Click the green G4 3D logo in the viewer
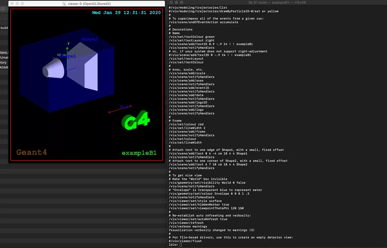Image resolution: width=387 pixels, height=248 pixels. [x=136, y=120]
